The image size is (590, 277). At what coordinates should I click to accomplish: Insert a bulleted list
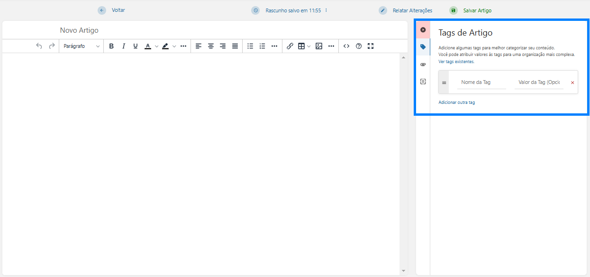250,46
